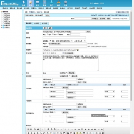Uncheck the 审核 (approved) checkbox
The height and width of the screenshot is (134, 134).
tap(50, 41)
